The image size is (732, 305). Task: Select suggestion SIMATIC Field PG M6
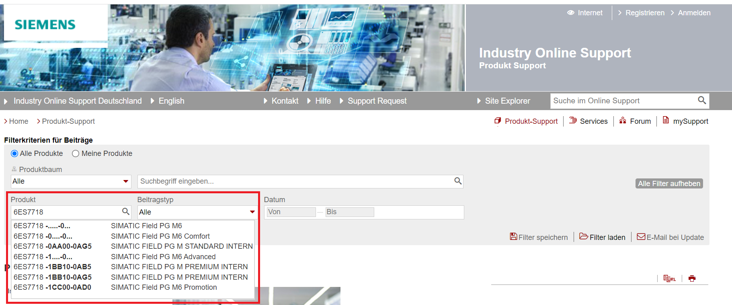coord(133,226)
